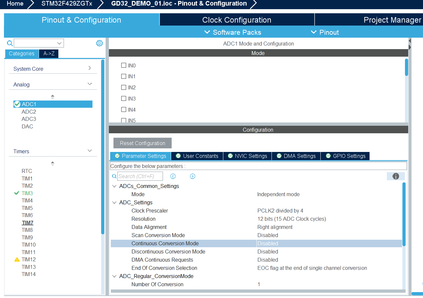
Task: Click check icon on Parameter Settings tab
Action: click(117, 156)
